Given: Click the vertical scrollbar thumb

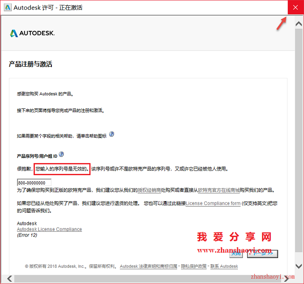Looking at the screenshot, I should click(x=299, y=140).
